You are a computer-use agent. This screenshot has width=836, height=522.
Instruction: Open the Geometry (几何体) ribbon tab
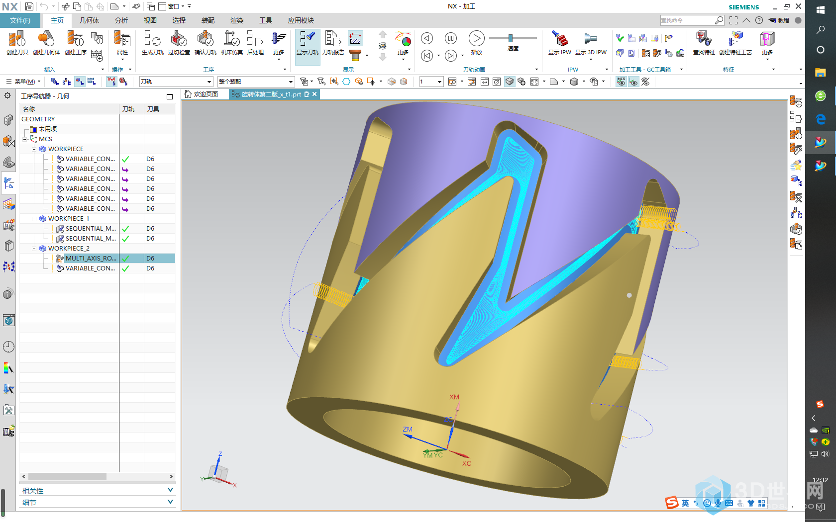coord(89,20)
